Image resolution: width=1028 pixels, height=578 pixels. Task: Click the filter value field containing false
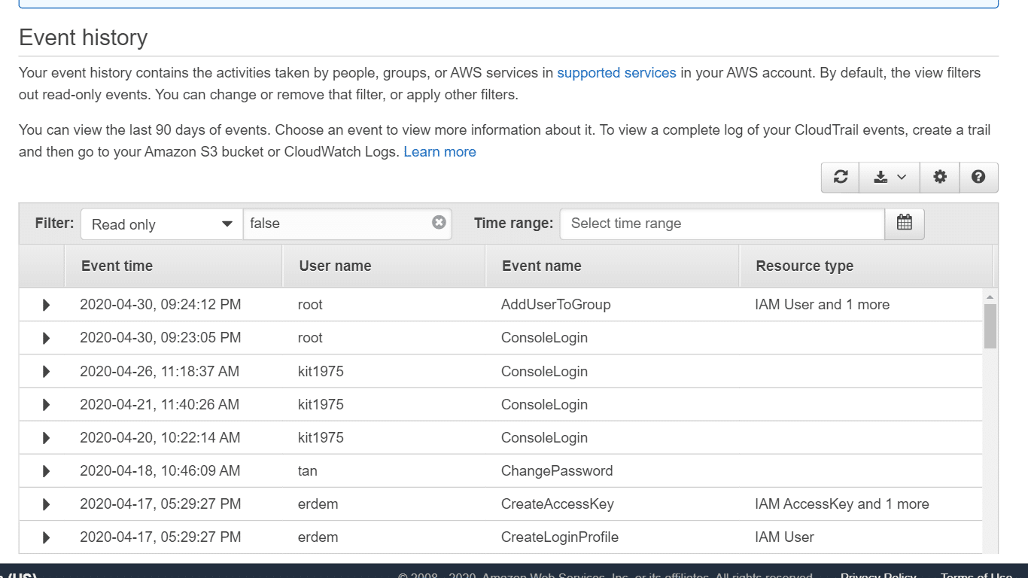point(347,224)
